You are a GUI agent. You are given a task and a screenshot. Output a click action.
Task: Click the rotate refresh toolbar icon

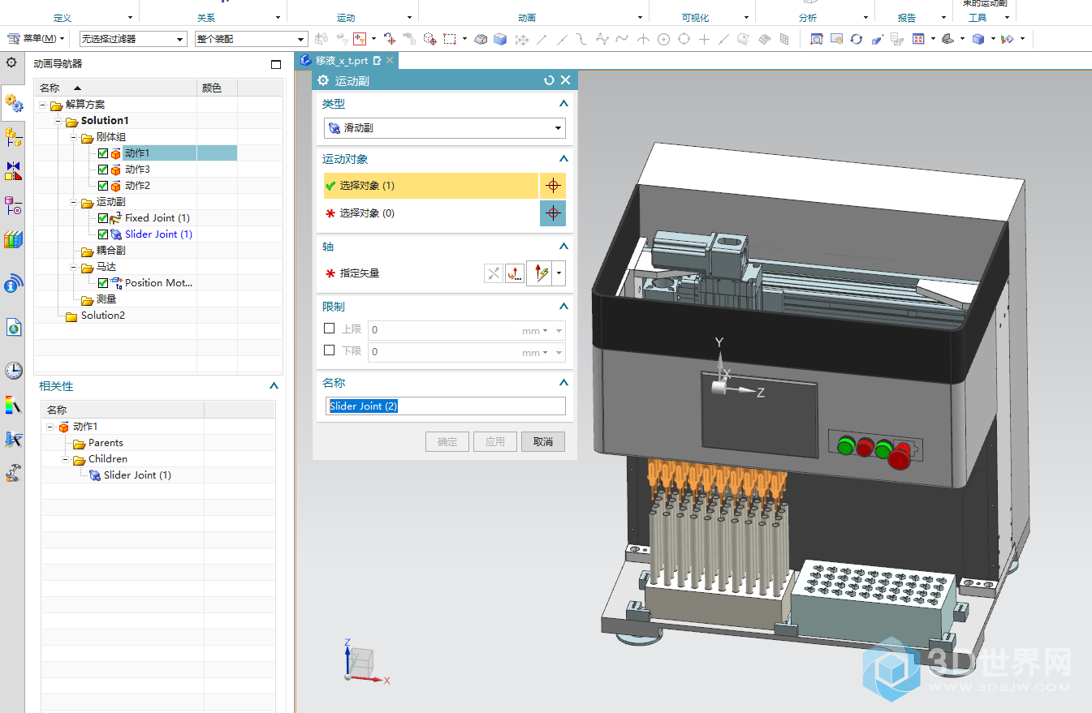856,38
